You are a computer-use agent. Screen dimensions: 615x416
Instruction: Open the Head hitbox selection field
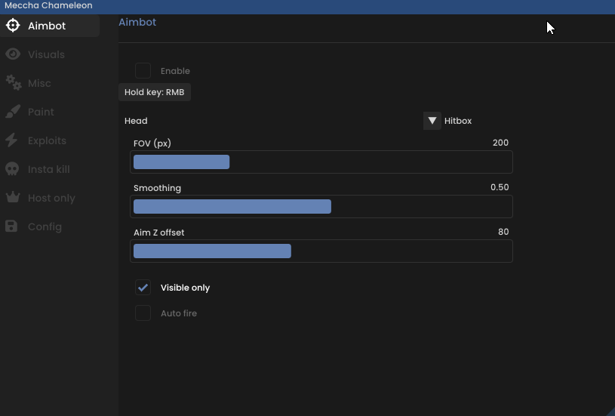pyautogui.click(x=273, y=121)
